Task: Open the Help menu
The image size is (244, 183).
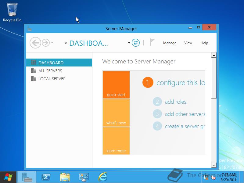Action: click(204, 43)
